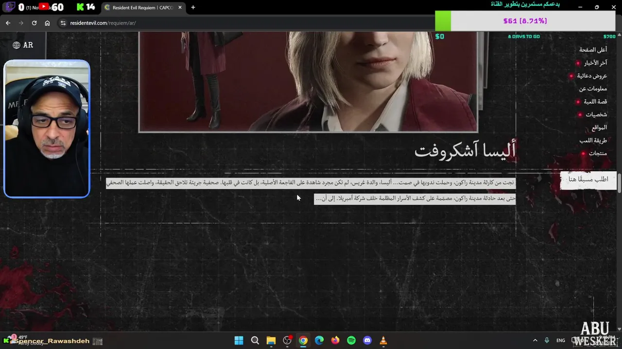Open a new browser tab
This screenshot has height=349, width=622.
click(193, 7)
